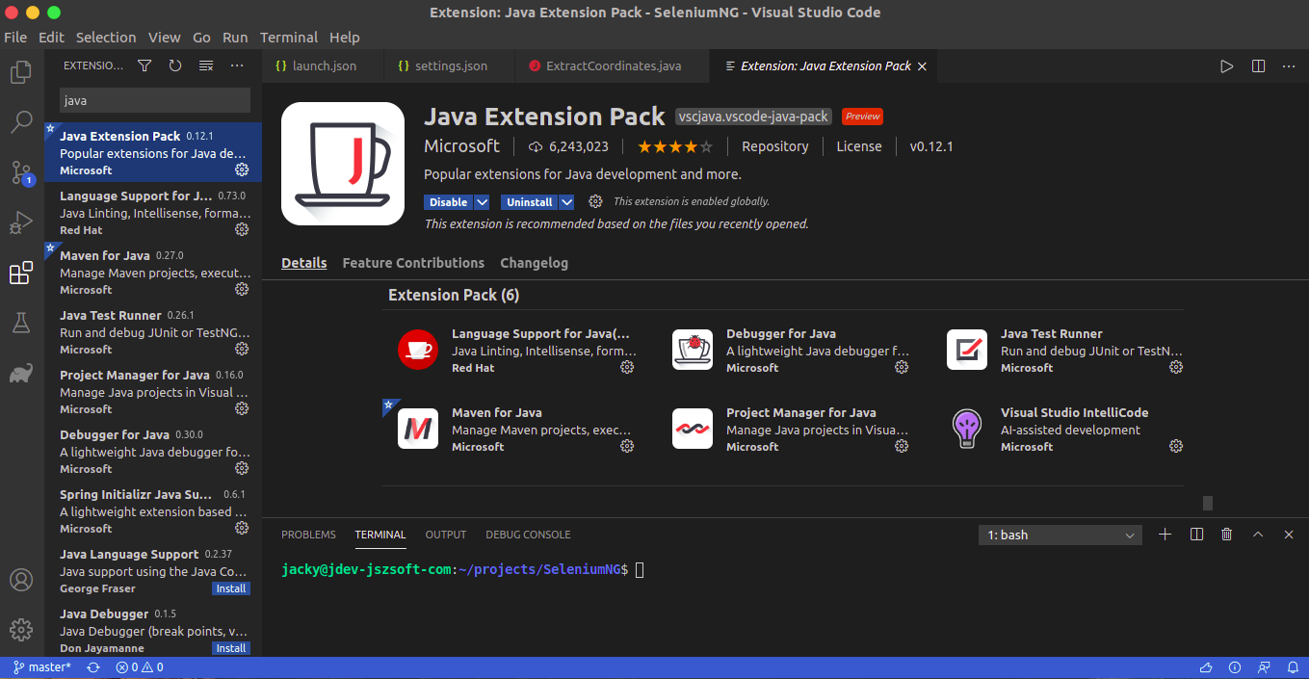This screenshot has width=1309, height=679.
Task: Open gear for Language Support for Java in sidebar
Action: point(242,229)
